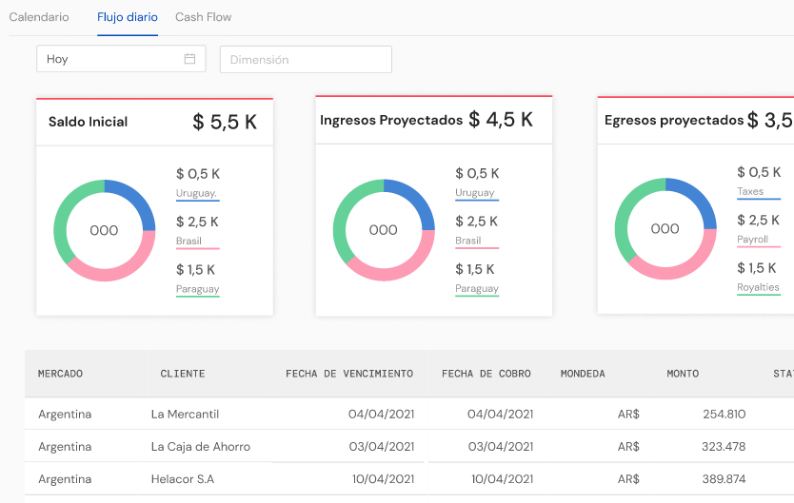Click the 254.810 amount cell

[x=725, y=414]
